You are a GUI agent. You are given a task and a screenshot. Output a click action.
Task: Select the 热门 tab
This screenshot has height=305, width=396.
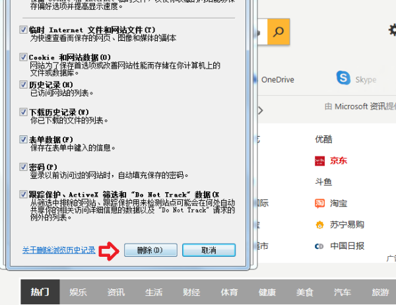click(x=40, y=292)
